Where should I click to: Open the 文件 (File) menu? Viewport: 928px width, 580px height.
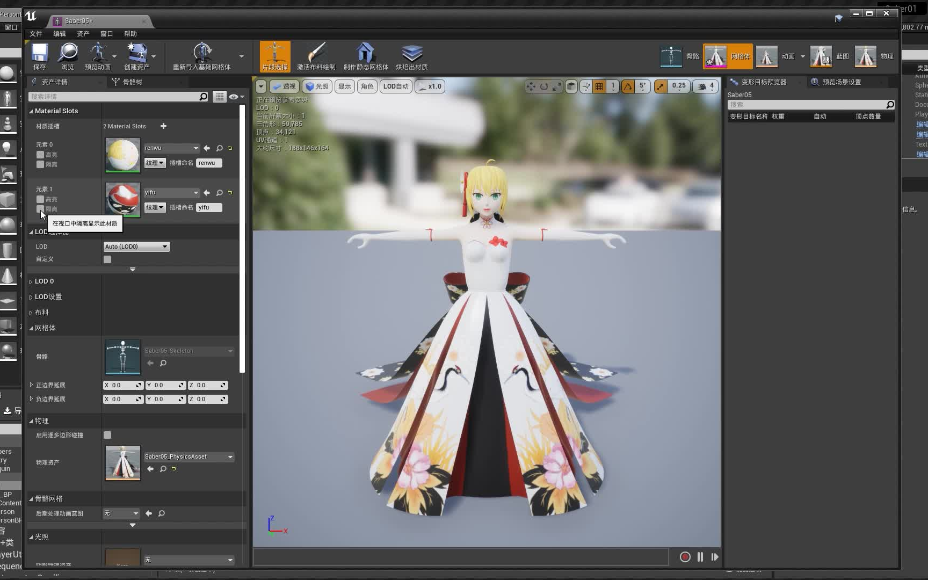click(36, 34)
